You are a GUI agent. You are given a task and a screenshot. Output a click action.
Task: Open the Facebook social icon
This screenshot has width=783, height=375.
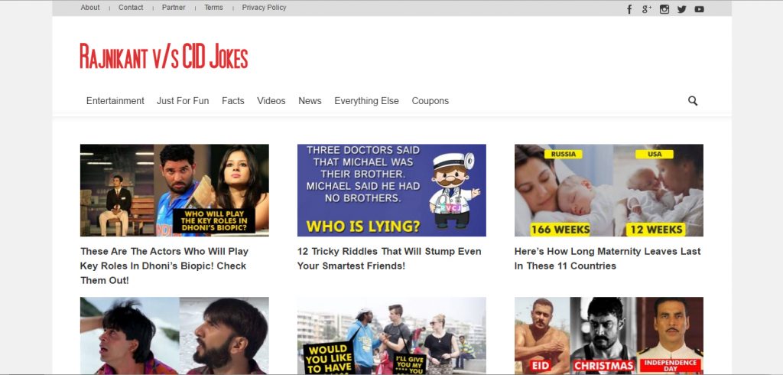pos(629,9)
